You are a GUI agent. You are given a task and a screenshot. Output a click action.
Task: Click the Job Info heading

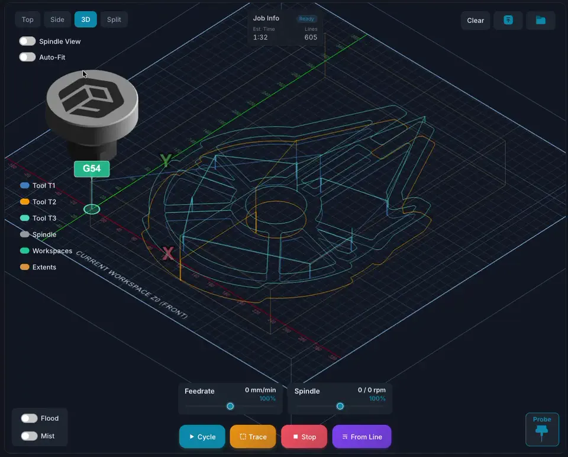266,18
